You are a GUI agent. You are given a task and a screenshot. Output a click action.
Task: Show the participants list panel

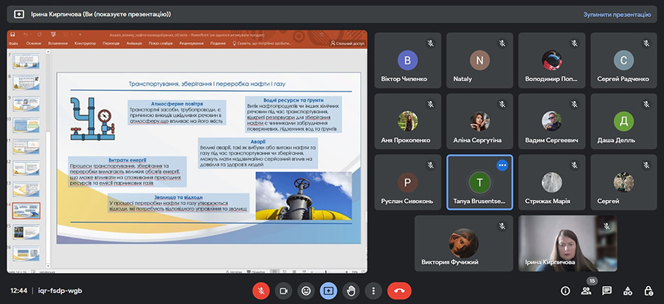(586, 291)
